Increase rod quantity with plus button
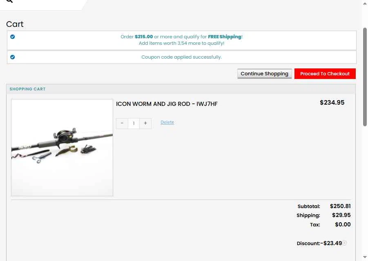 click(145, 123)
